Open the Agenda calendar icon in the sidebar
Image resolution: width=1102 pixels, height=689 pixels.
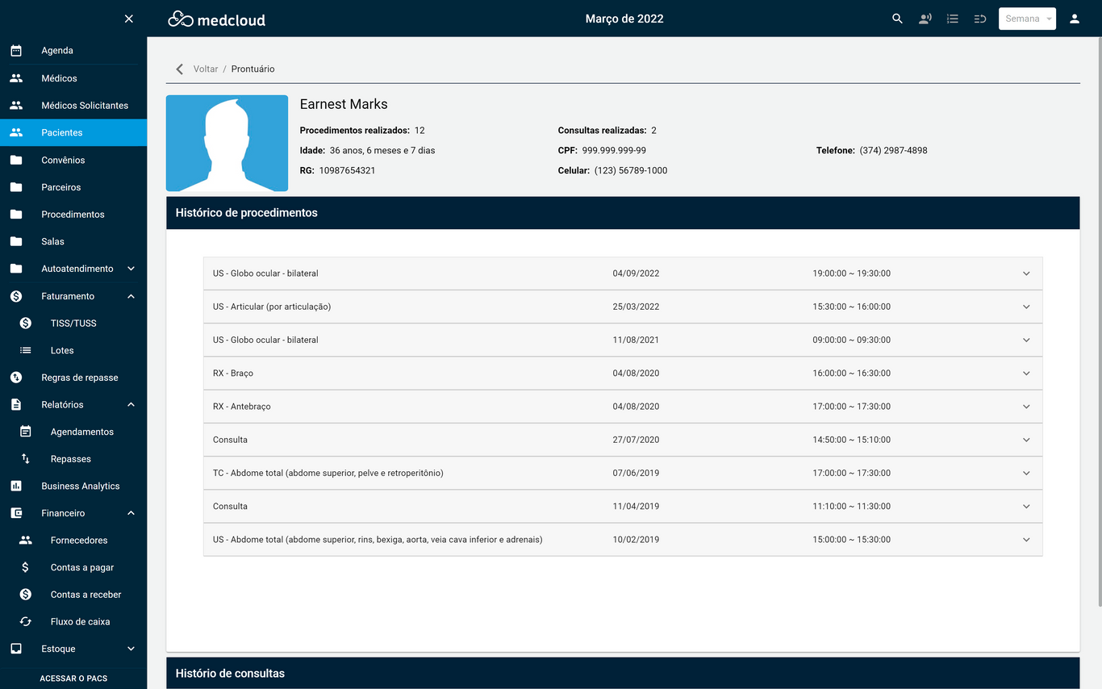[x=16, y=50]
